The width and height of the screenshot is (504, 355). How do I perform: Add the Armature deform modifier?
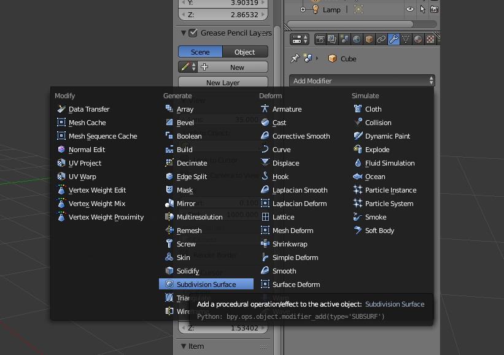(302, 109)
